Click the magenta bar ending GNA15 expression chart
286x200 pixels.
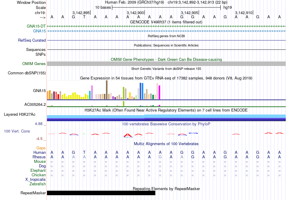tap(160, 92)
